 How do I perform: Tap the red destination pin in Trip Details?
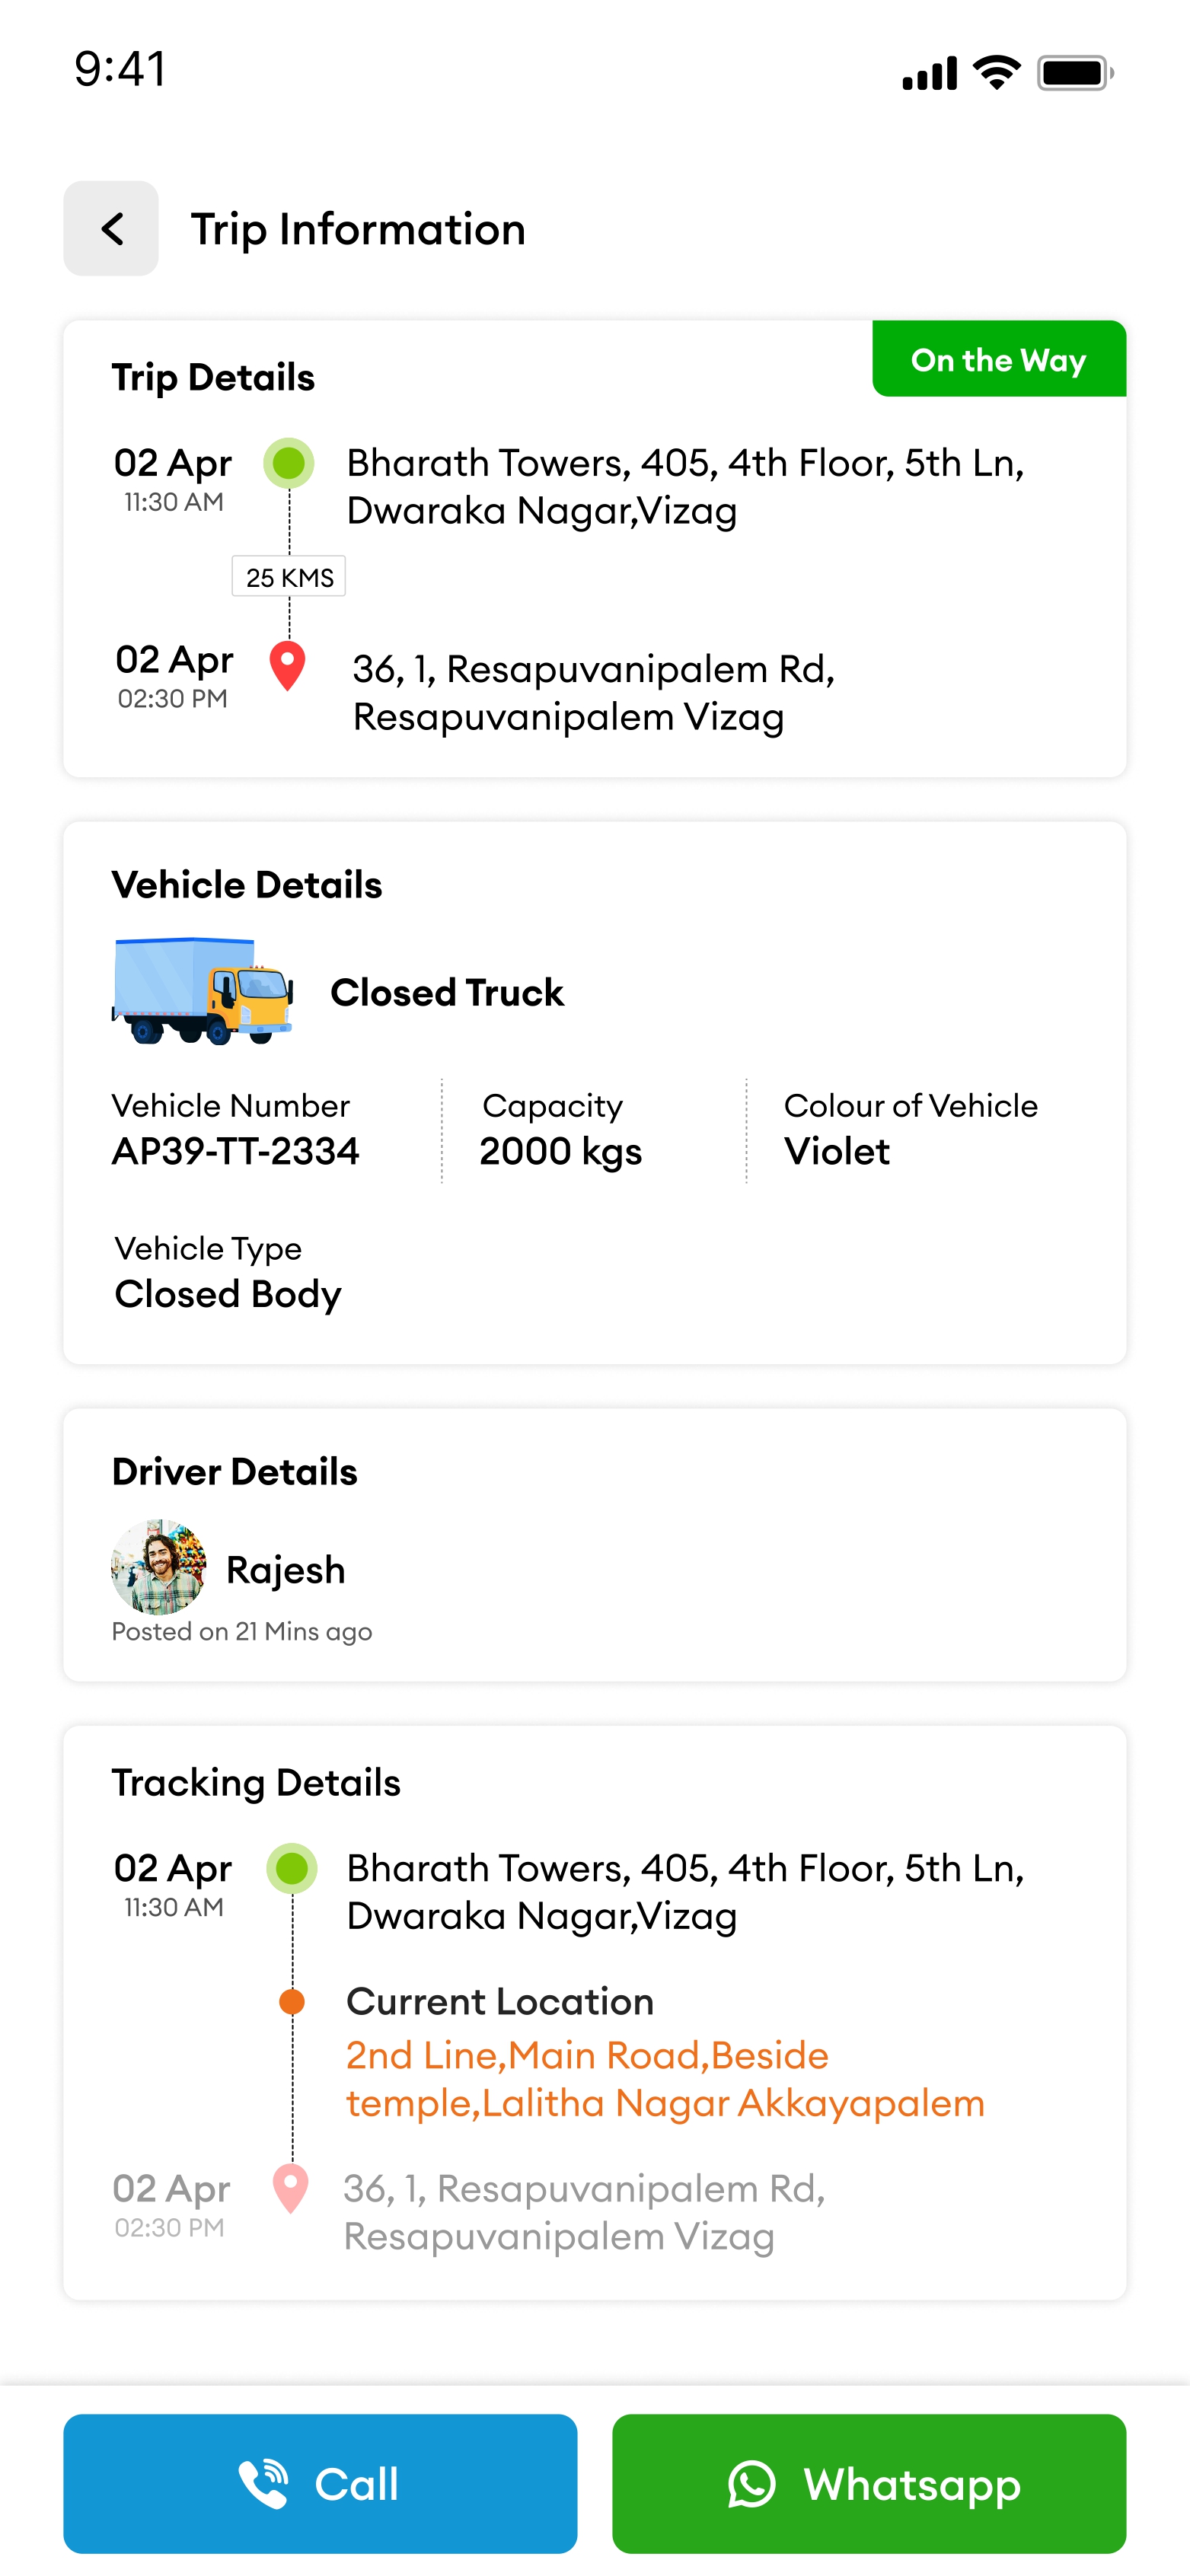tap(288, 666)
